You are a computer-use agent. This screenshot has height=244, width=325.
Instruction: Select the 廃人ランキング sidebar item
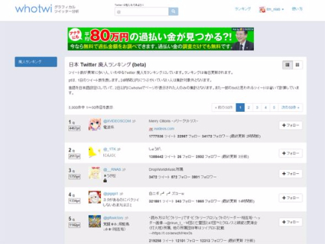coord(36,61)
